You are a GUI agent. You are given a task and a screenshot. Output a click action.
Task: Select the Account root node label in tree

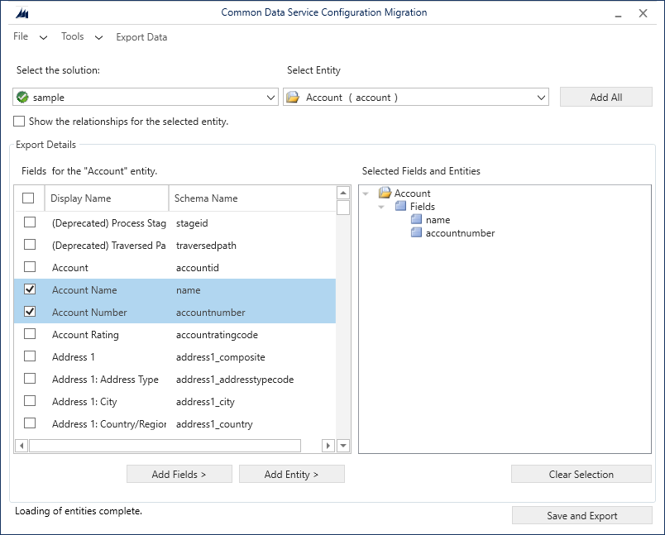412,193
